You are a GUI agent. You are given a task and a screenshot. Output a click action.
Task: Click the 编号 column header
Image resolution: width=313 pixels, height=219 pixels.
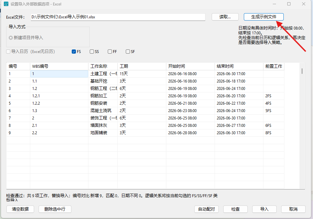click(x=18, y=66)
